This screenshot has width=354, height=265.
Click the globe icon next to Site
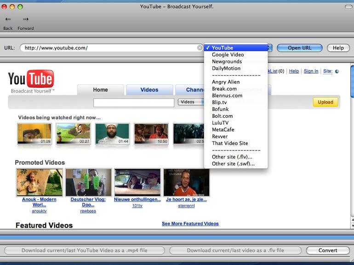(337, 72)
